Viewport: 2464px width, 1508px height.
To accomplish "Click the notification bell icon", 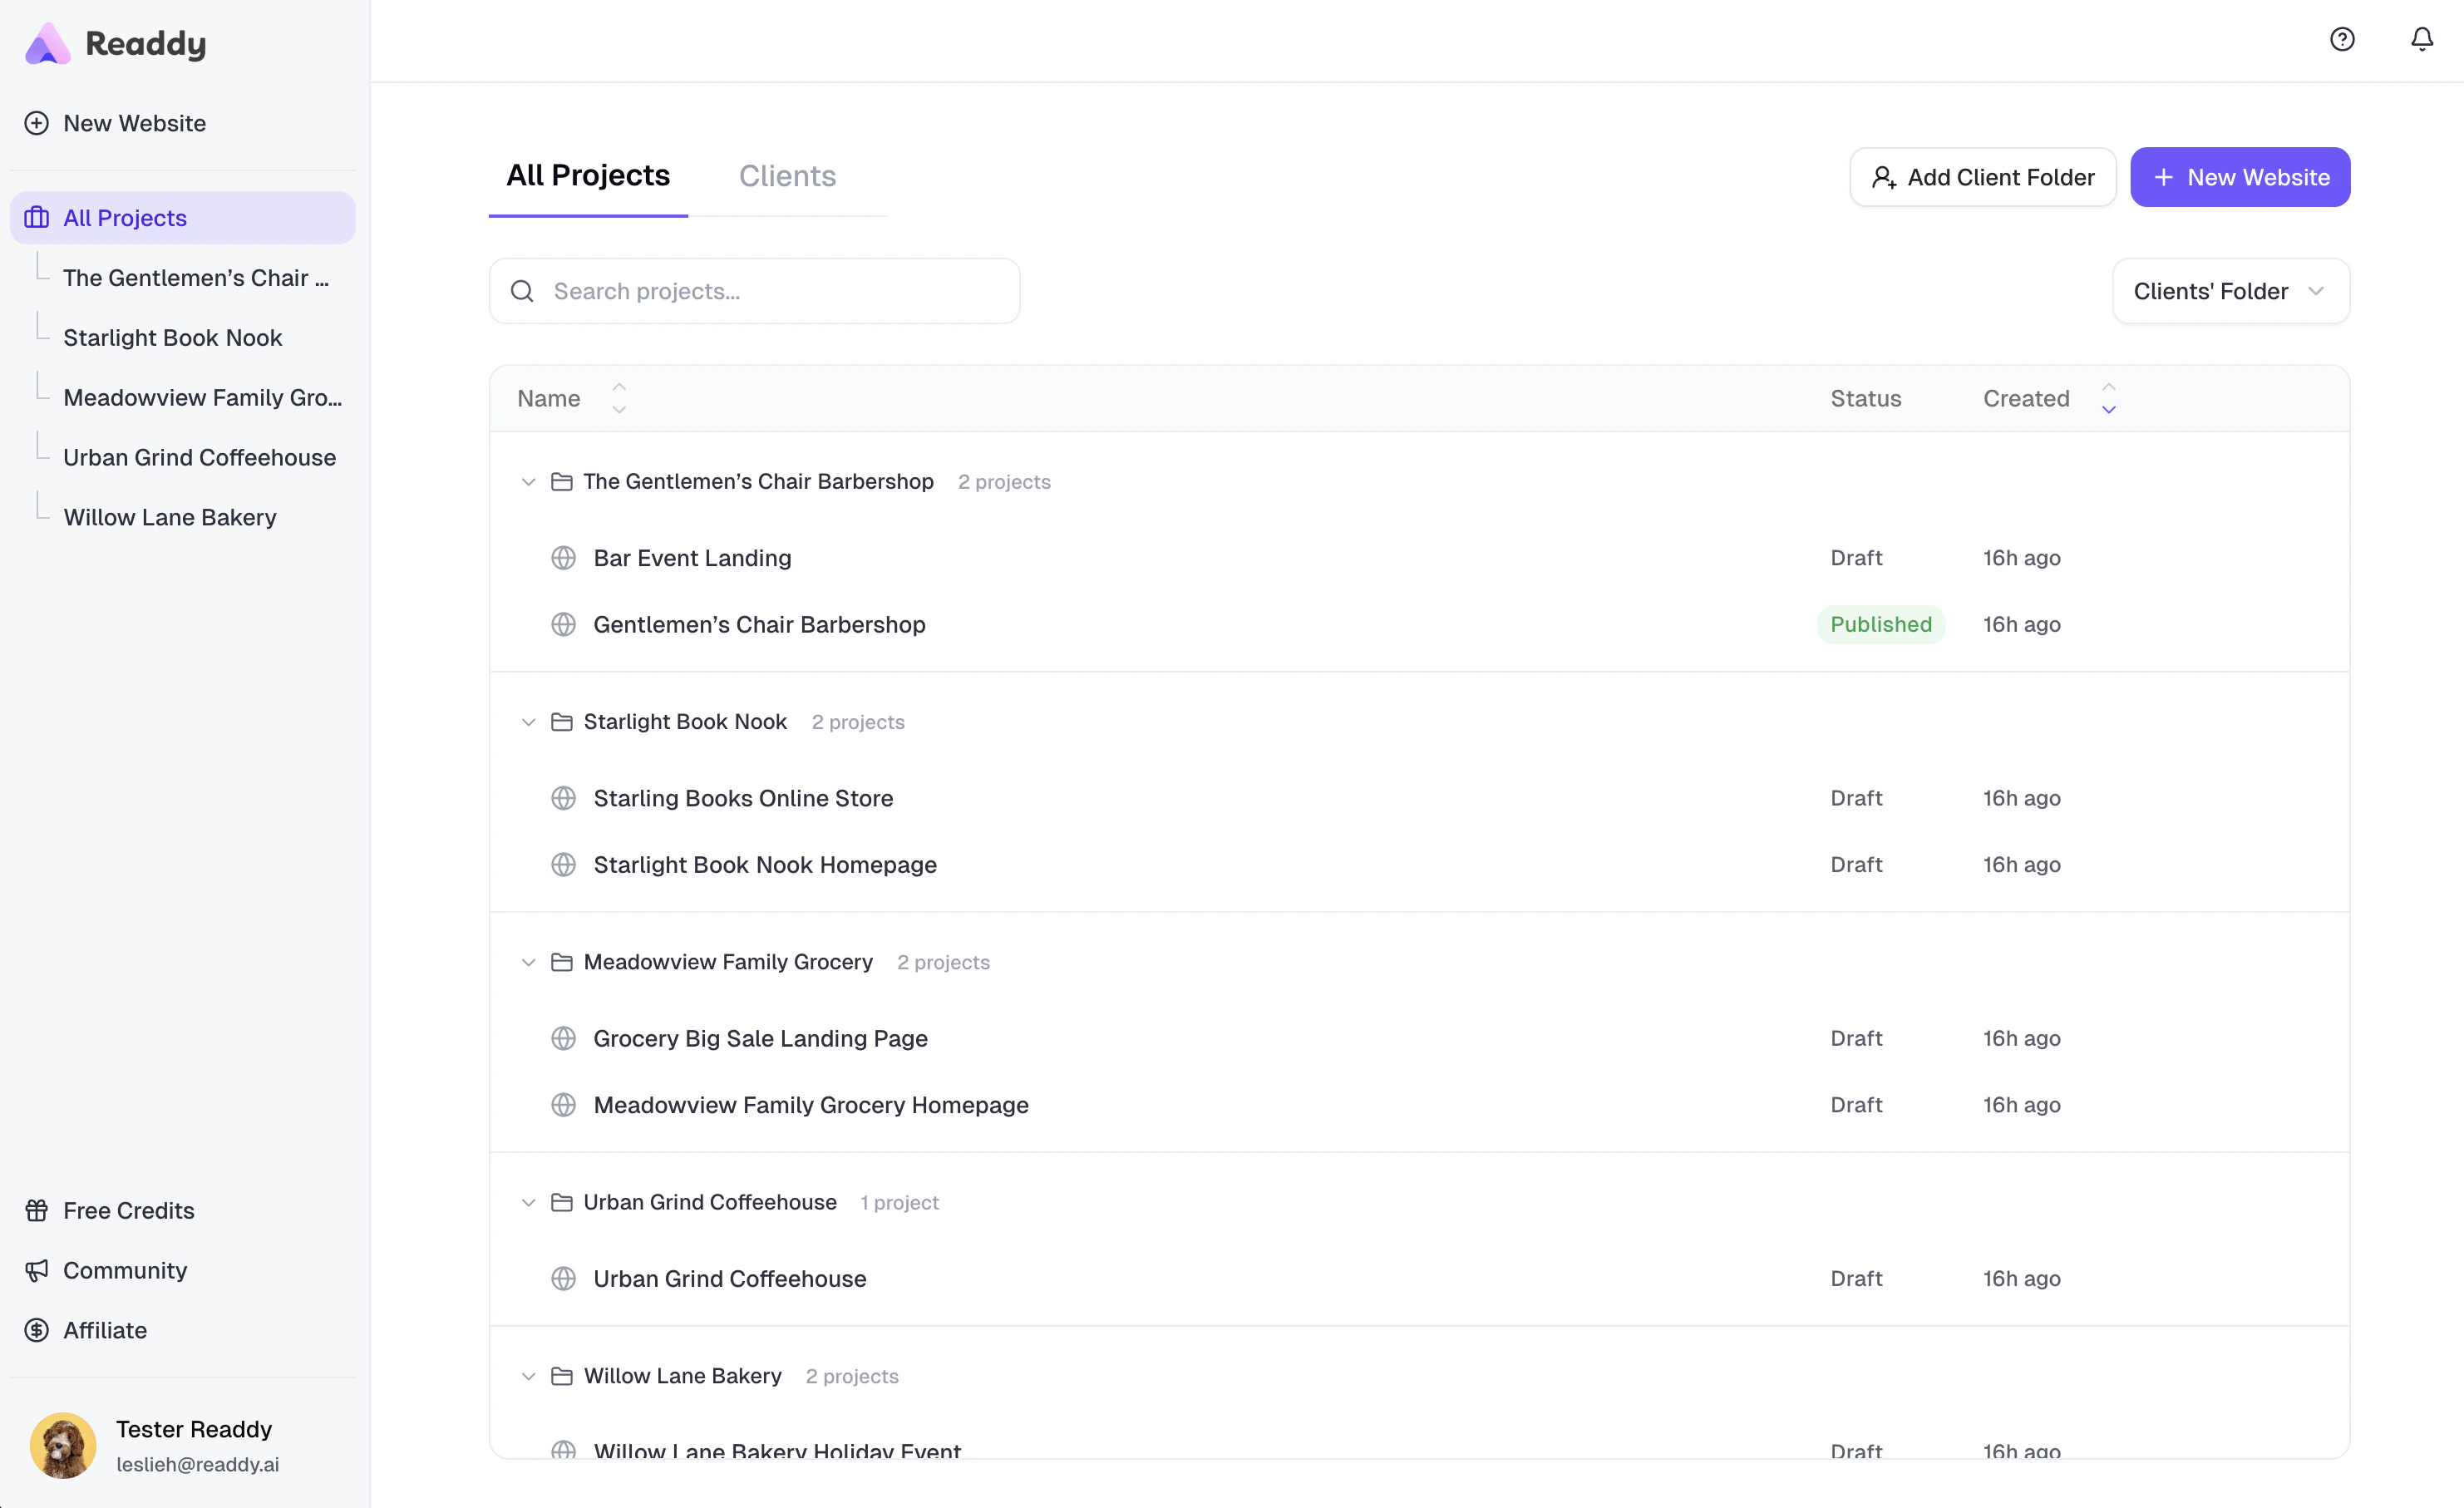I will [x=2421, y=39].
